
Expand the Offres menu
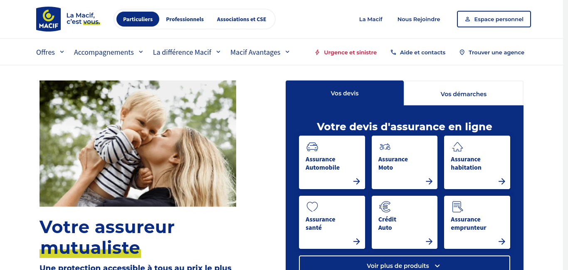click(x=50, y=52)
